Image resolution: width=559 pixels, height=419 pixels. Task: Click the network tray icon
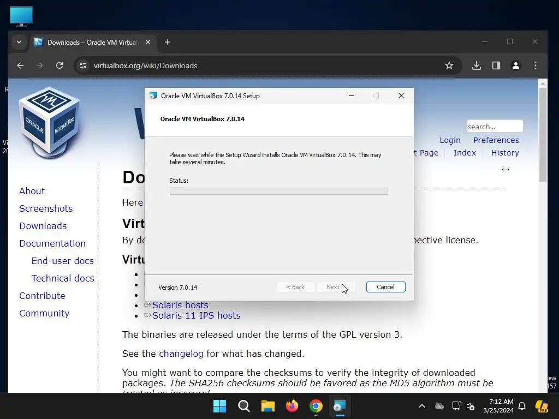(x=456, y=406)
